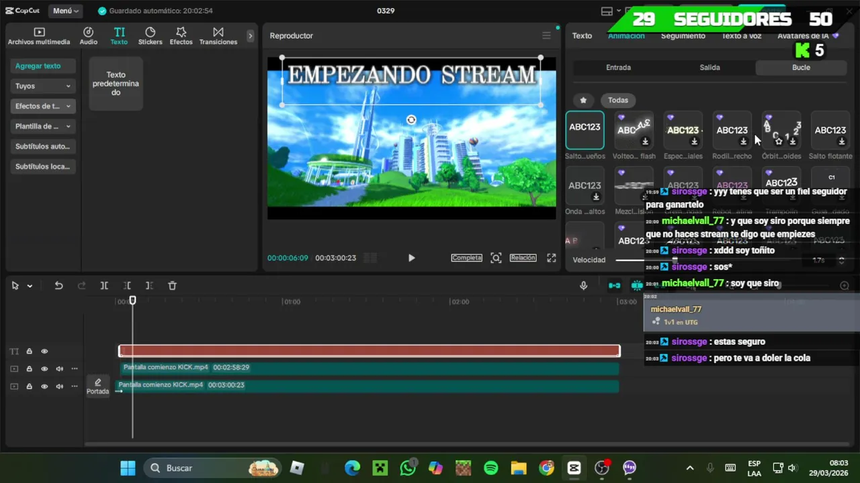The height and width of the screenshot is (483, 860).
Task: Click the Velocidad value stepper arrows
Action: (x=841, y=260)
